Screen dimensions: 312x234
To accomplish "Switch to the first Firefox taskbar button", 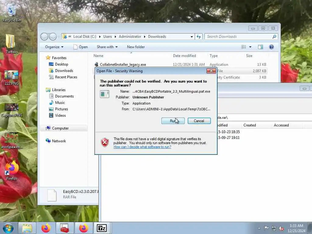I will tap(46, 228).
